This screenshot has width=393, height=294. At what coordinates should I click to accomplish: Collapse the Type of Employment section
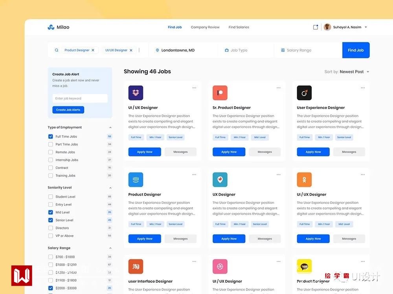110,127
